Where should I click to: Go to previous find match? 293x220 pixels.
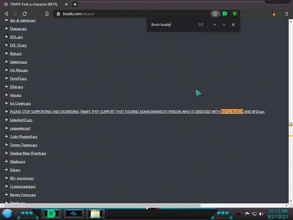click(x=215, y=25)
